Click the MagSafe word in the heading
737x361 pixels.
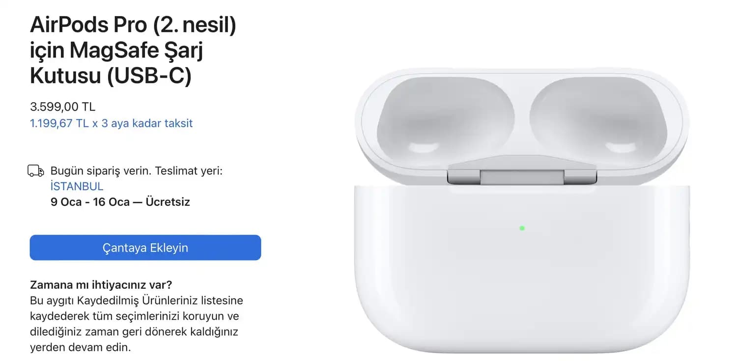click(x=118, y=51)
